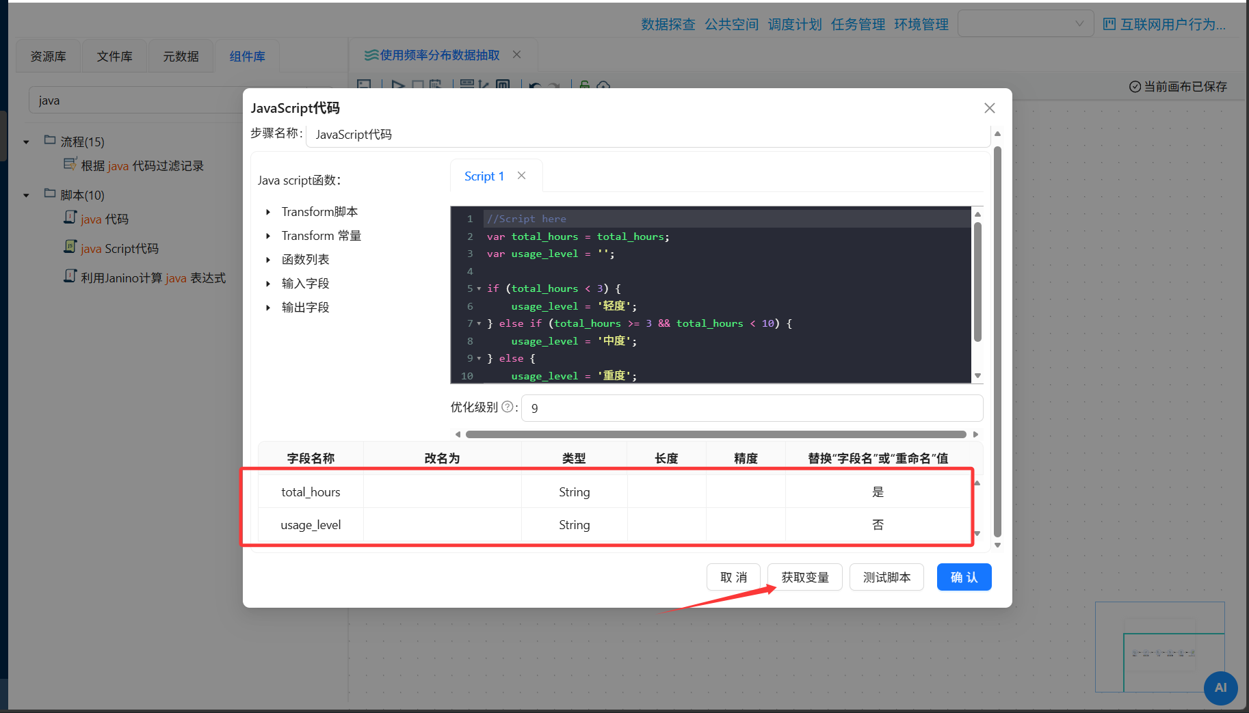
Task: Expand the 函数列表 node
Action: pyautogui.click(x=268, y=260)
